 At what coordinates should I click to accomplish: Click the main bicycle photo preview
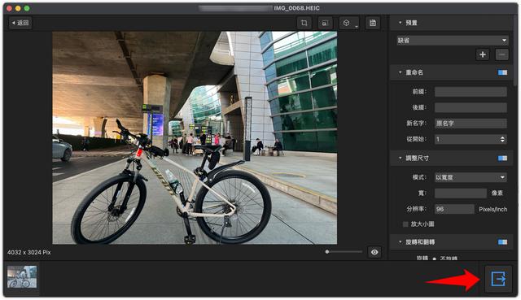[195, 137]
